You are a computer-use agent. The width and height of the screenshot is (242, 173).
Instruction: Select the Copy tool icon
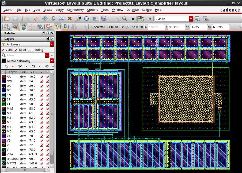[53, 19]
